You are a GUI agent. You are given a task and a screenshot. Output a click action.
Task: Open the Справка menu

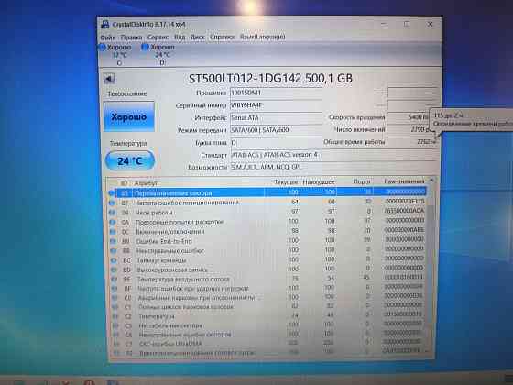pyautogui.click(x=222, y=37)
